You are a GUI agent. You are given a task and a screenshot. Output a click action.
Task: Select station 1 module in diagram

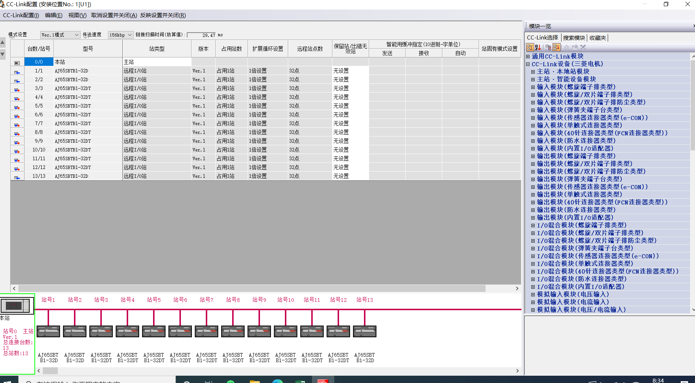tap(48, 331)
